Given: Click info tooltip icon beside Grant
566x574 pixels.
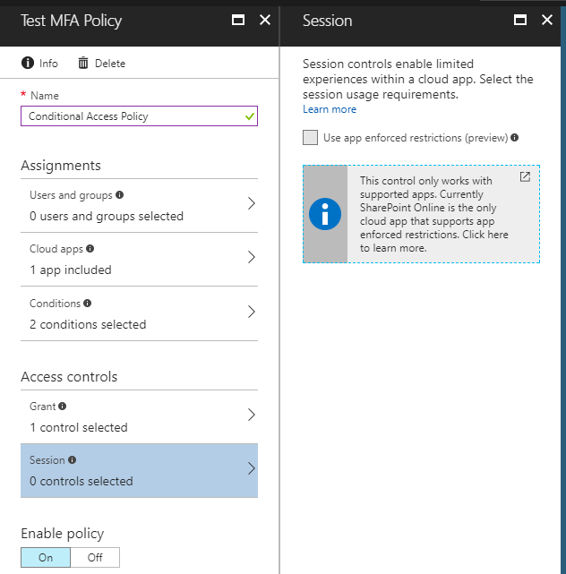Looking at the screenshot, I should point(64,407).
